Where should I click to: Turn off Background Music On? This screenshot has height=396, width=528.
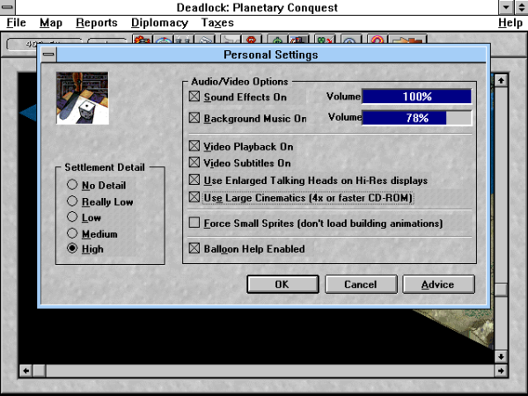pos(194,118)
